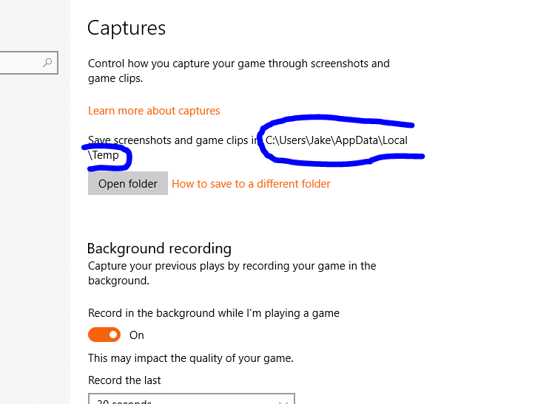Click the magnifier icon in the search box
Viewport: 549px width, 404px height.
click(47, 64)
